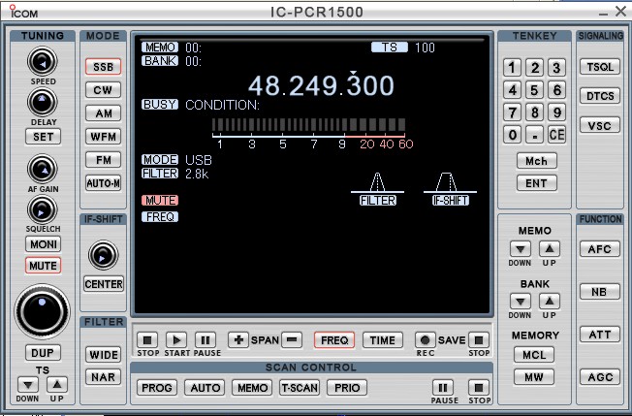Write memory with MW button
632x416 pixels.
[534, 377]
